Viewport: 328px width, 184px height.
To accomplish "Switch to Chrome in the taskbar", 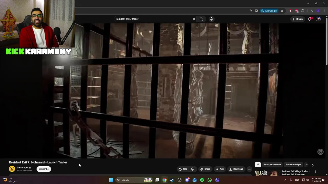I will pyautogui.click(x=165, y=180).
